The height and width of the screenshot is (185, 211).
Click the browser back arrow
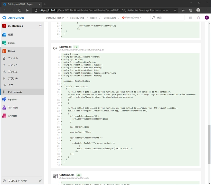tap(5, 10)
